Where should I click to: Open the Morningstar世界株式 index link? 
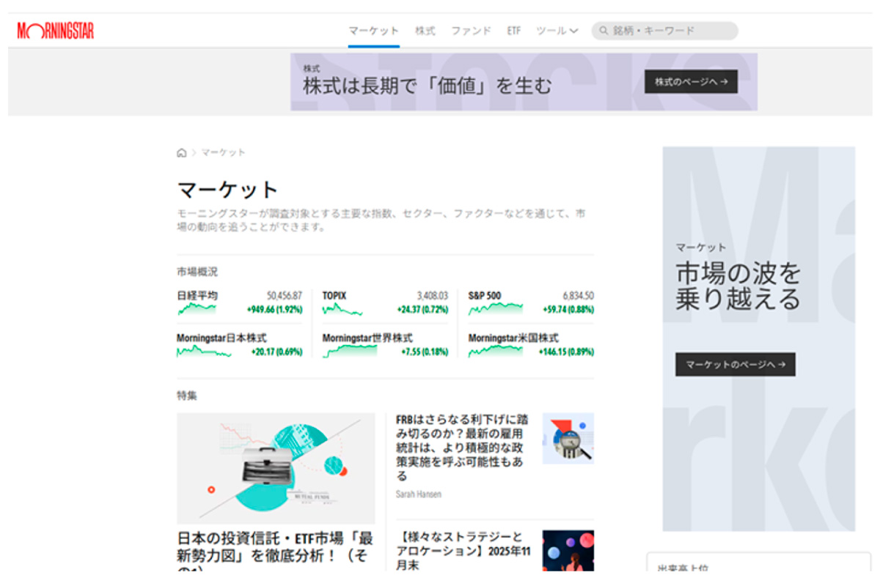pos(367,338)
